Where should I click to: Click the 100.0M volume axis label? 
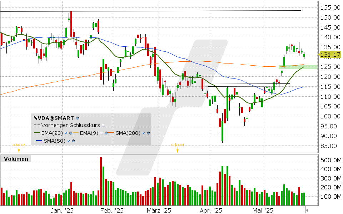pyautogui.click(x=331, y=197)
